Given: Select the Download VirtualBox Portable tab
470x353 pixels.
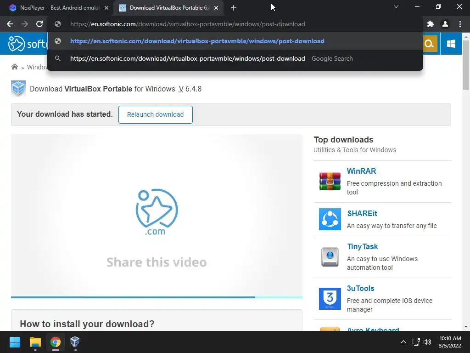Looking at the screenshot, I should tap(168, 8).
